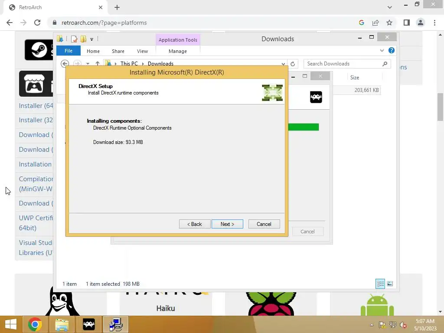Click the Downloads folder title bar icon
444x333 pixels.
click(x=60, y=39)
